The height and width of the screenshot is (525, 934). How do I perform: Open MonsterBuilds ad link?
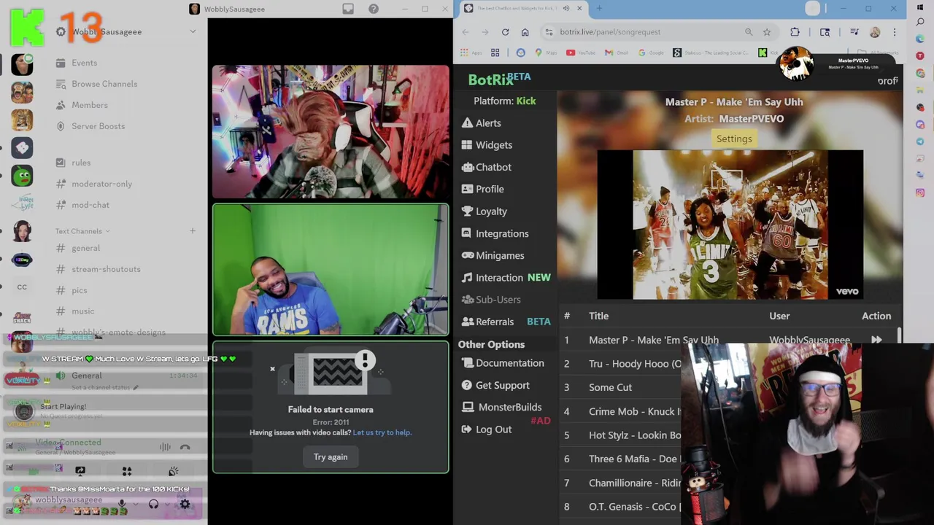pos(502,407)
